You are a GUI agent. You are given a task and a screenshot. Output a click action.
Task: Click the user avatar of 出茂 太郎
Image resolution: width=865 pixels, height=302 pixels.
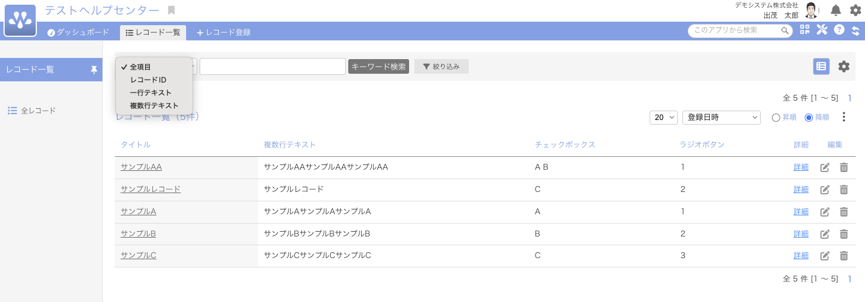click(811, 11)
